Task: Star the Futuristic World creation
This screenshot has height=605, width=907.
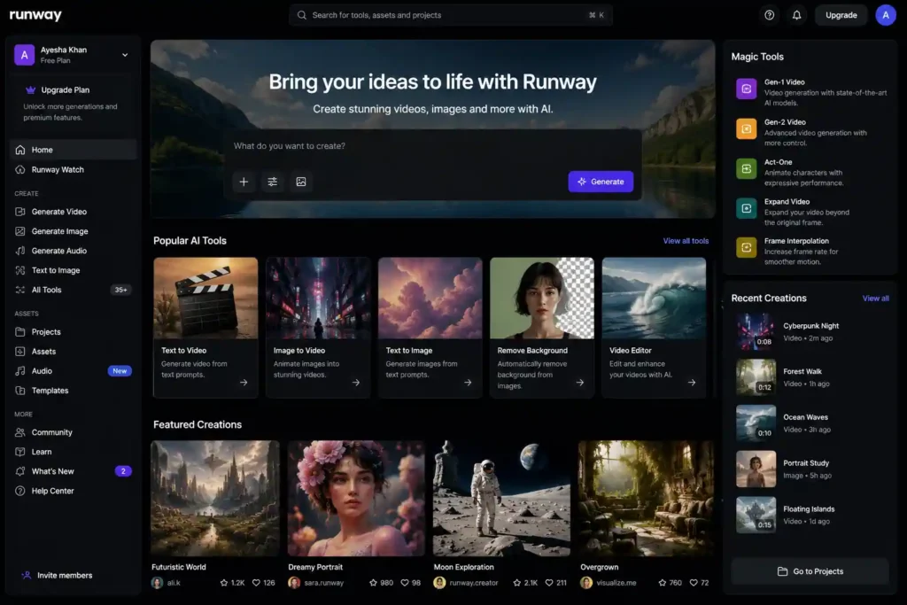Action: click(x=224, y=583)
